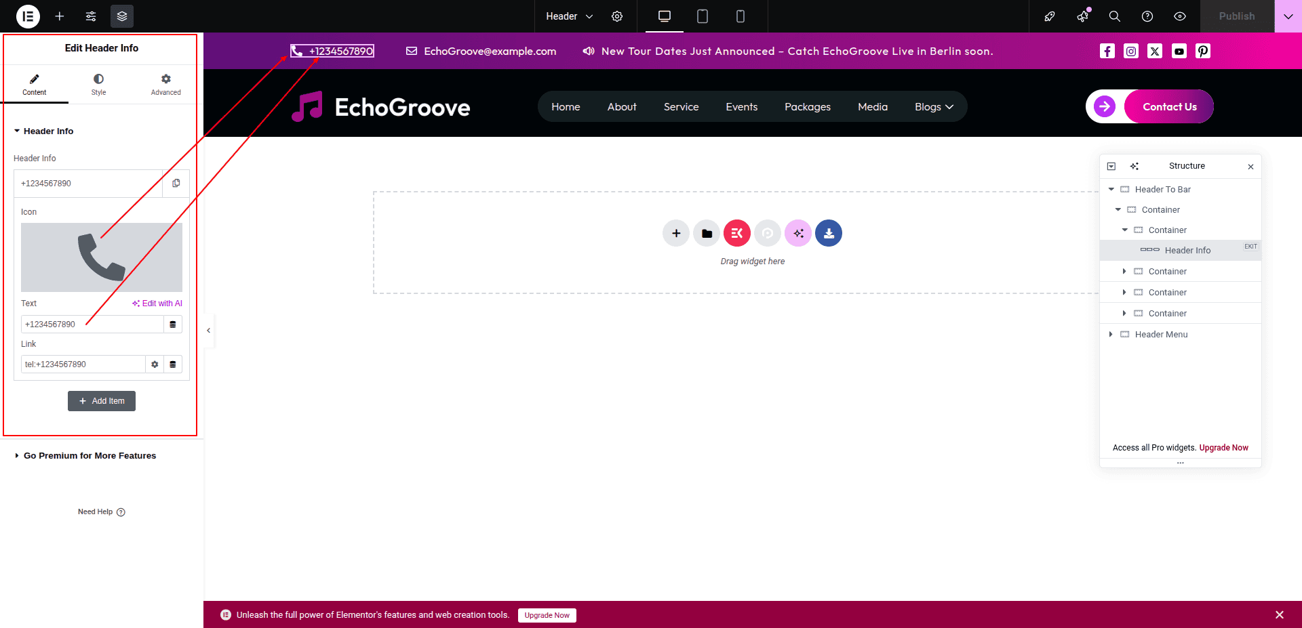Expand the Header Menu tree item

1111,335
